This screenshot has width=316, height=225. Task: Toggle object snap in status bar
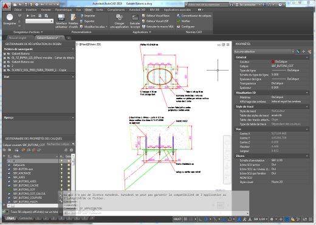[x=230, y=219]
